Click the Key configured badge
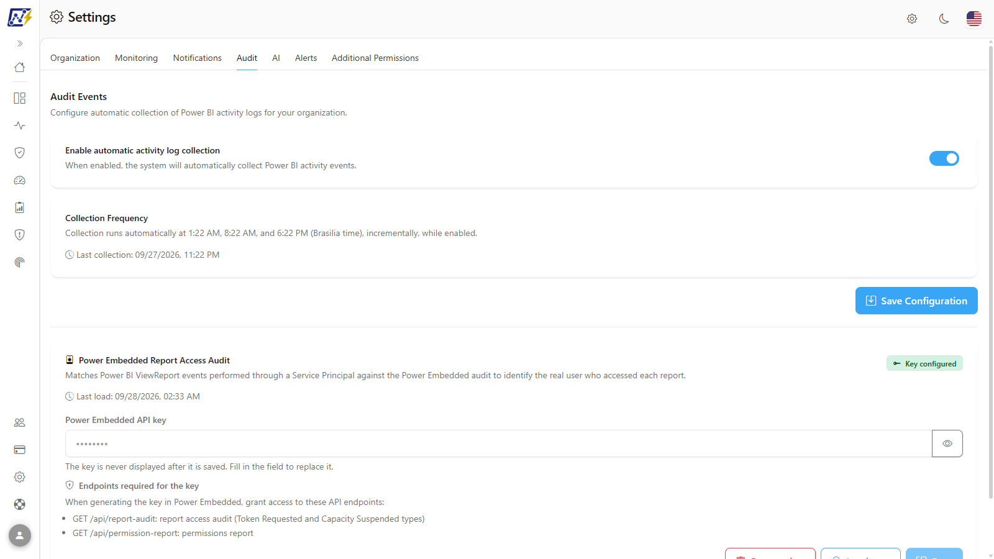994x559 pixels. 924,363
